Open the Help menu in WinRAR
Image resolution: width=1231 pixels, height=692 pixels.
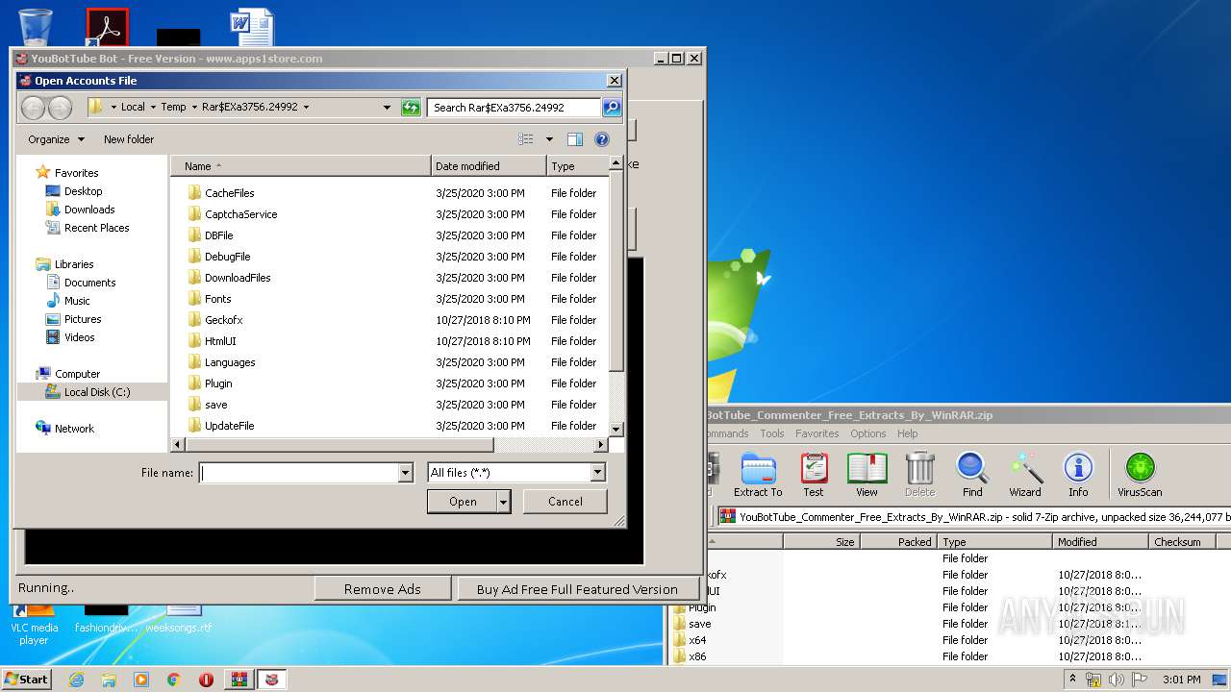(x=908, y=433)
